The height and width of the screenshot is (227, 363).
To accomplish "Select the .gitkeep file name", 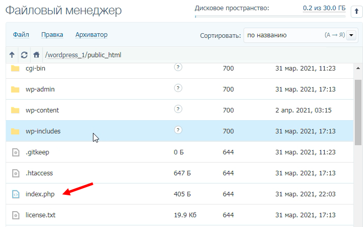I will point(37,152).
